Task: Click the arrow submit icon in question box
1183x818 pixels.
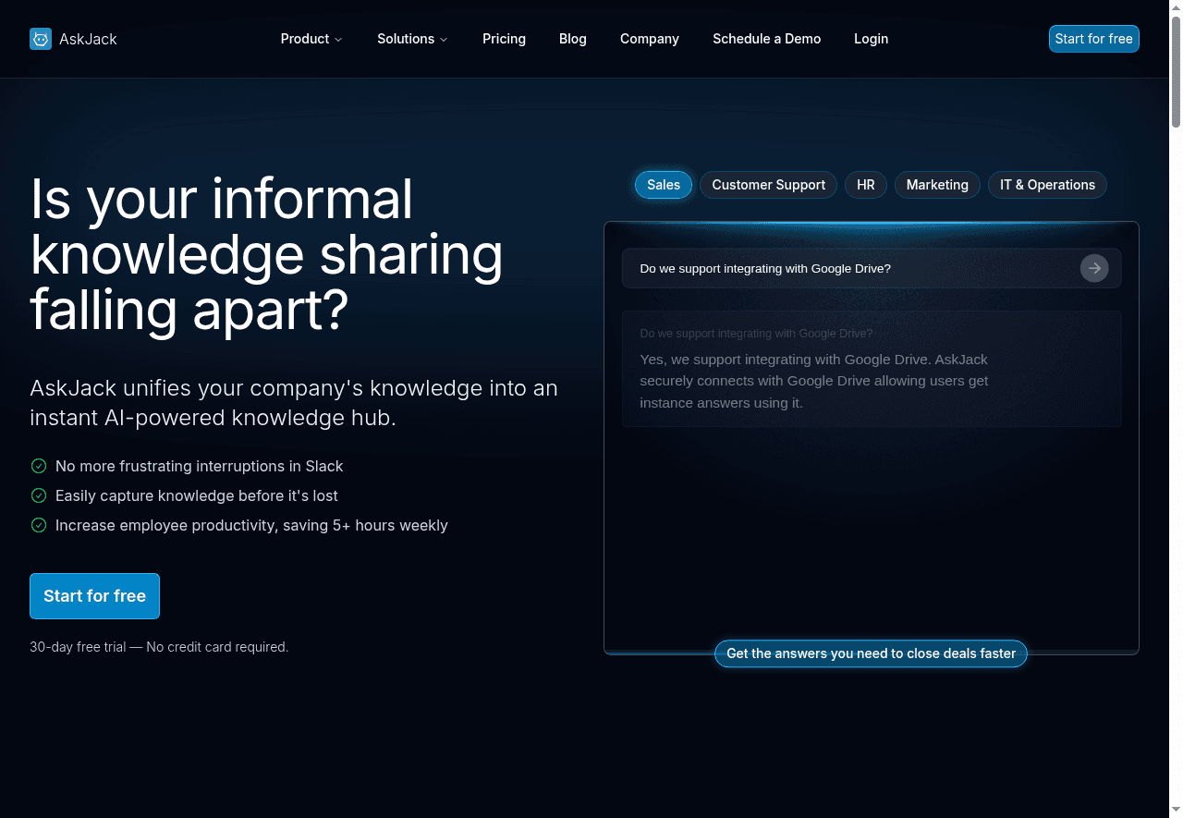Action: pos(1094,268)
